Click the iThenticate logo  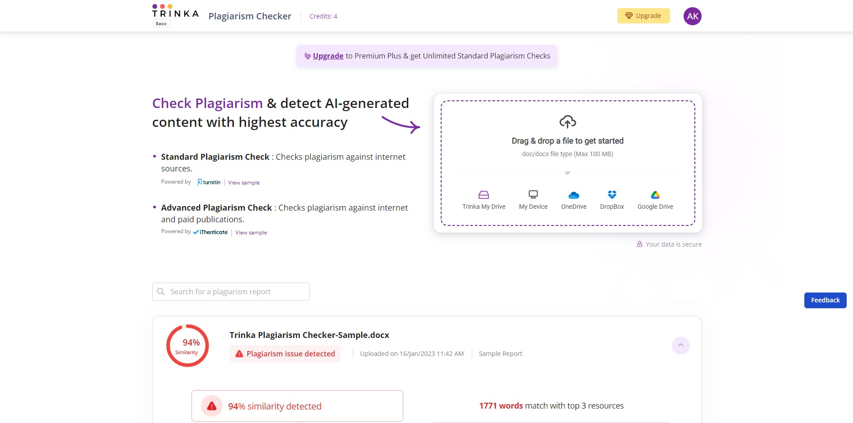coord(210,232)
